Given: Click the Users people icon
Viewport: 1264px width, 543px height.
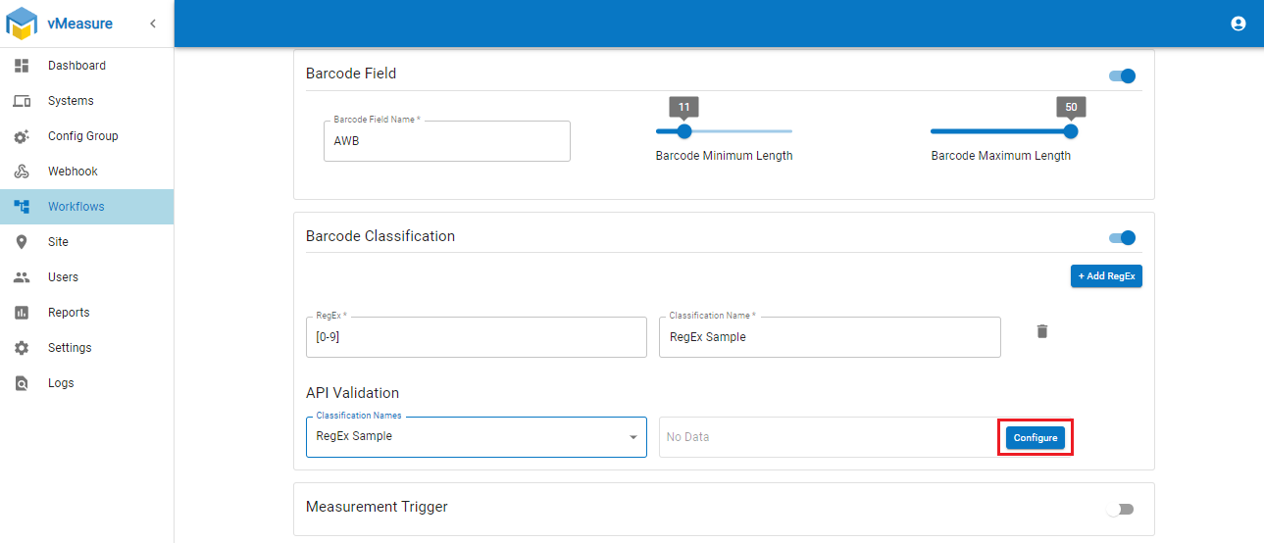Looking at the screenshot, I should 22,277.
